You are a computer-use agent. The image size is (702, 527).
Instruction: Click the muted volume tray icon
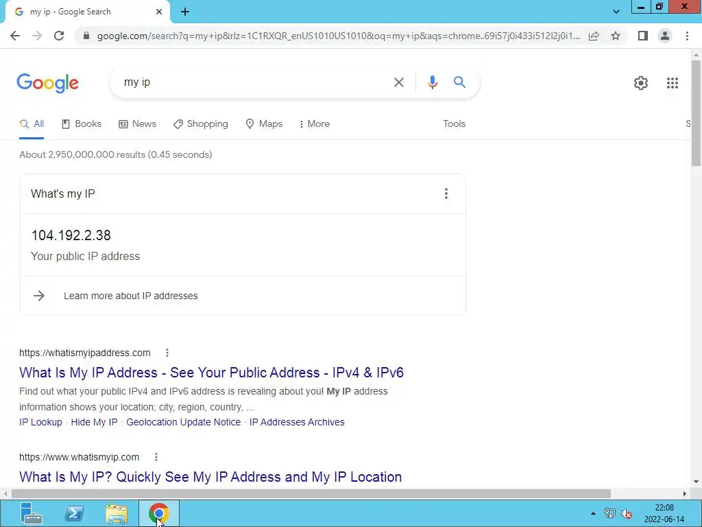click(x=627, y=513)
